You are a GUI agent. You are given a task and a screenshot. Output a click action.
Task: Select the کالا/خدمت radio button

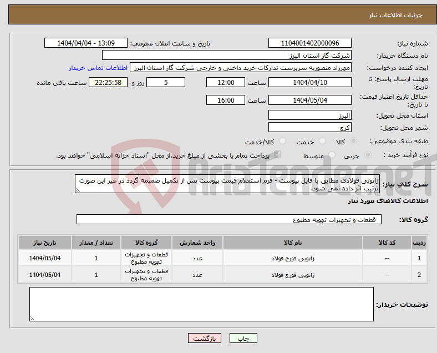point(282,141)
